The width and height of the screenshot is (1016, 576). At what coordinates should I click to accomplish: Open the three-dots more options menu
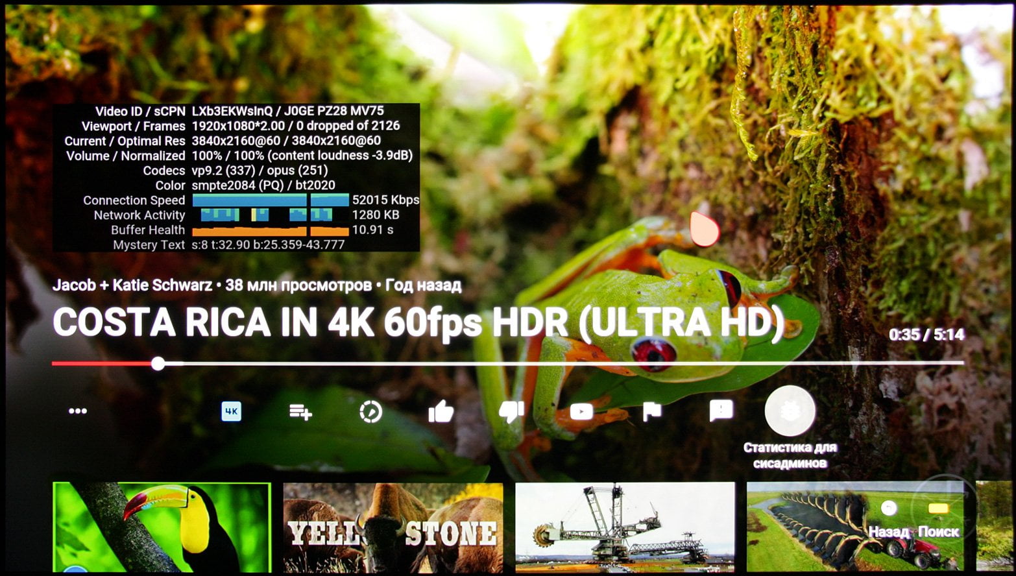point(78,411)
